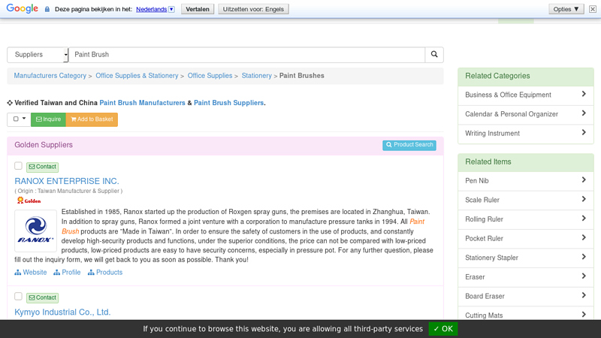Open the Eraser related item
The height and width of the screenshot is (338, 601).
click(x=525, y=276)
